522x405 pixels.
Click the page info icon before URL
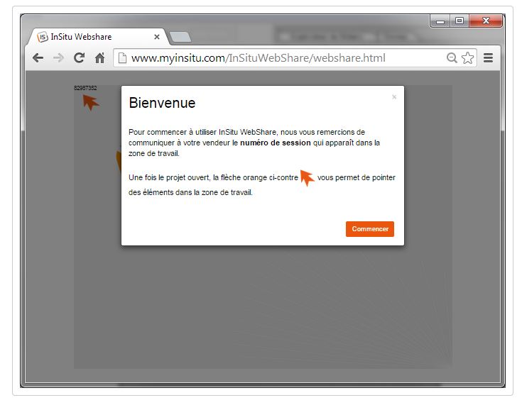coord(122,58)
